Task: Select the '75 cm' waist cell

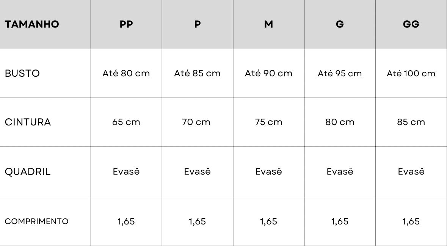Action: click(268, 122)
